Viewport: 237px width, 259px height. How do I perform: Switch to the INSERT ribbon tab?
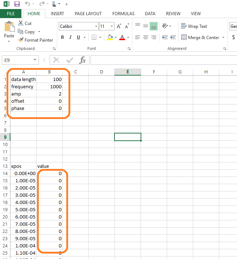tap(58, 14)
